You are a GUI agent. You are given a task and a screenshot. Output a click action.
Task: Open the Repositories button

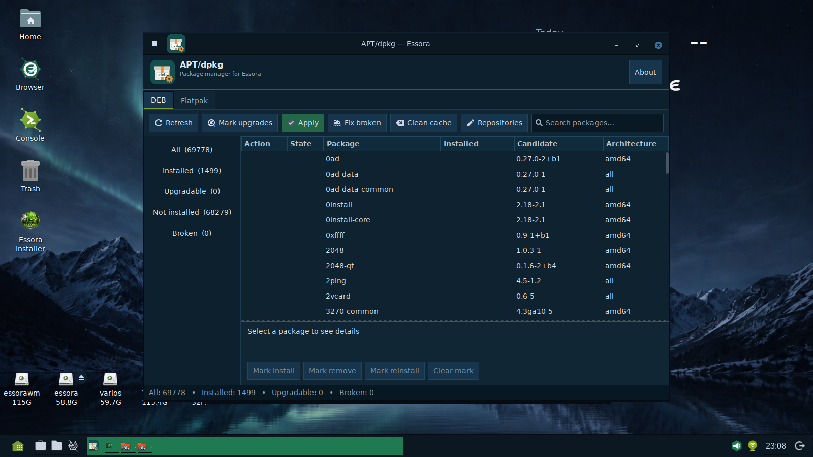click(494, 123)
